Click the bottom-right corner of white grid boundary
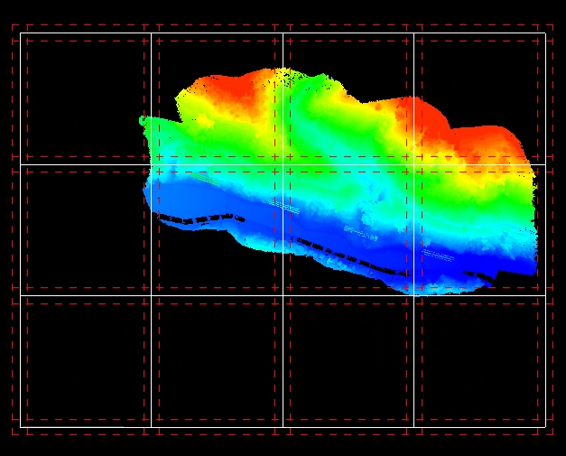Image resolution: width=566 pixels, height=456 pixels. [545, 426]
